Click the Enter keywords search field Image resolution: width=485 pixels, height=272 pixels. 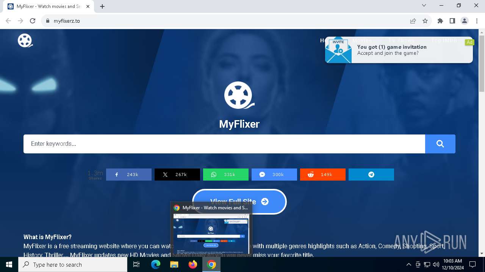224,144
